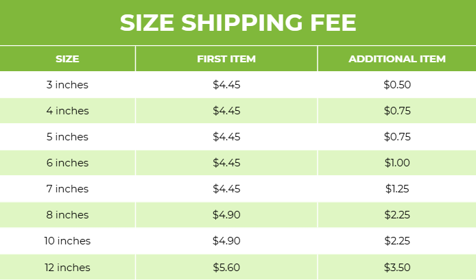Viewport: 476px width, 280px height.
Task: Click additional item fee for 10 inches
Action: click(397, 241)
